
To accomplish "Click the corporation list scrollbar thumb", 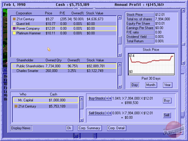I will coord(120,41).
